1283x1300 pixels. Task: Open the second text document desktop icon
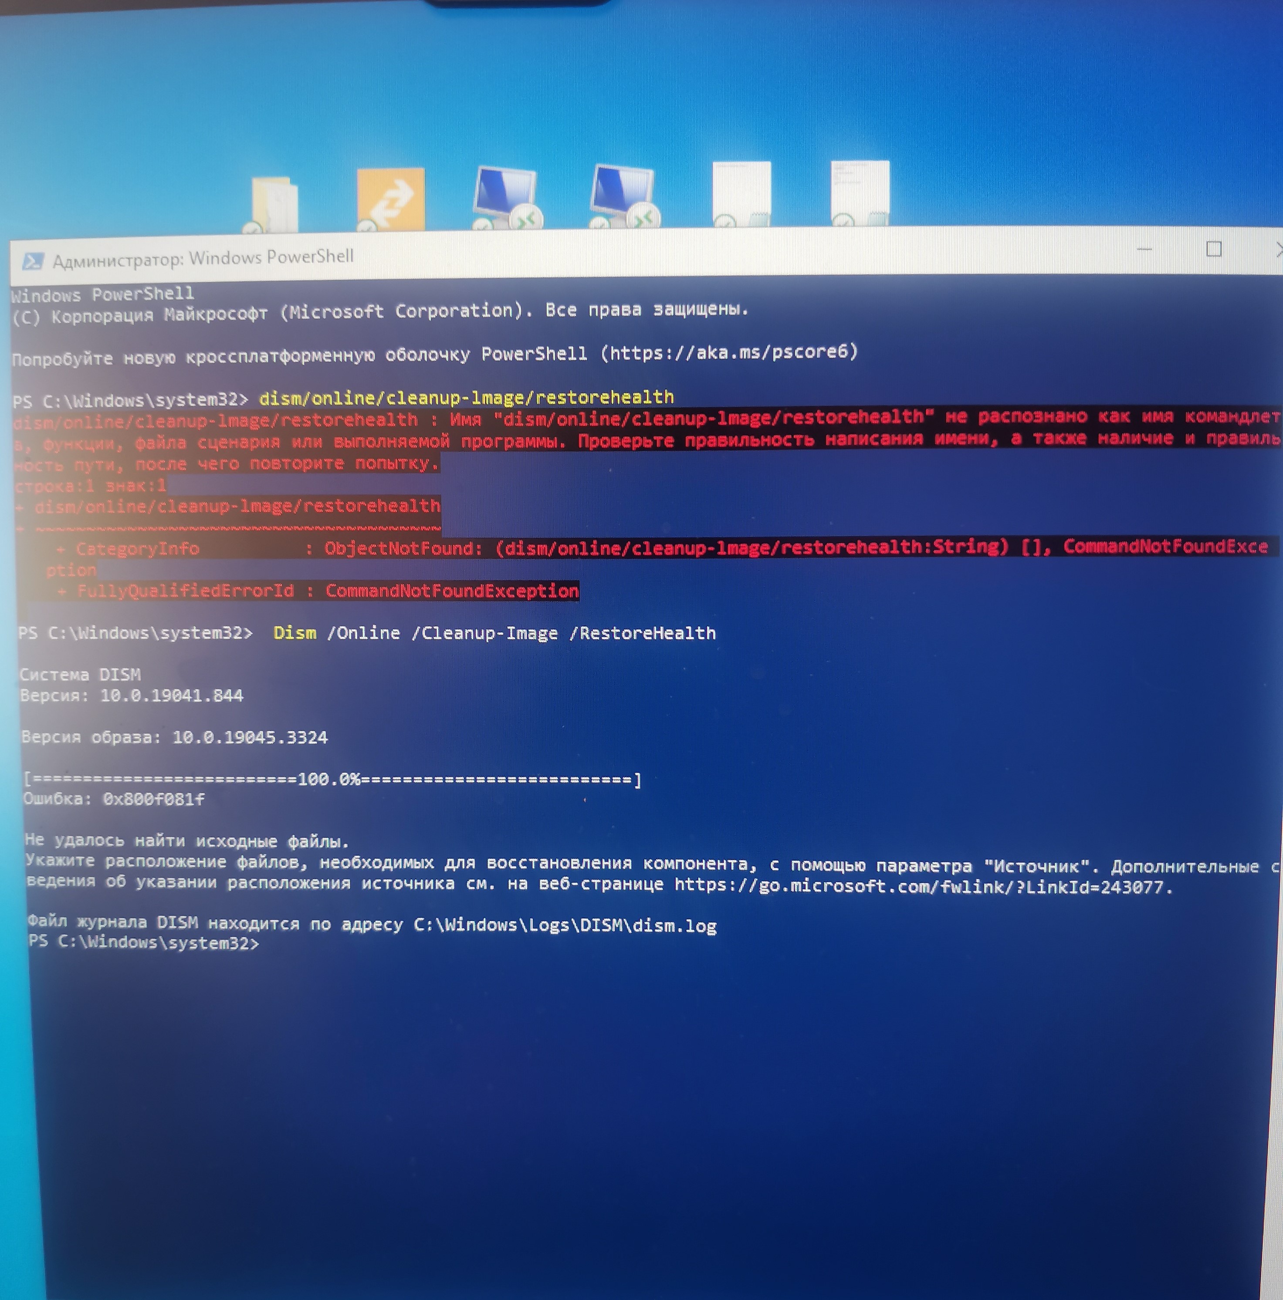pyautogui.click(x=860, y=193)
